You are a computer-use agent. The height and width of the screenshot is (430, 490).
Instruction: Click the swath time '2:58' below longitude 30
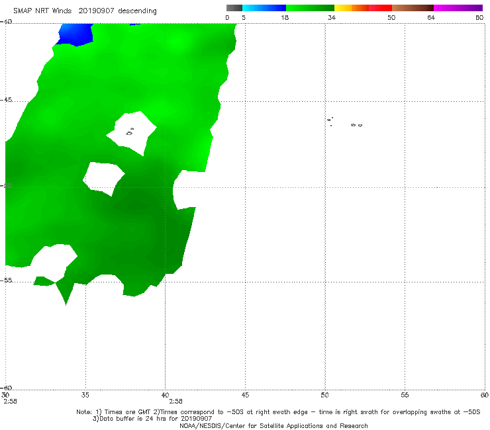(11, 402)
